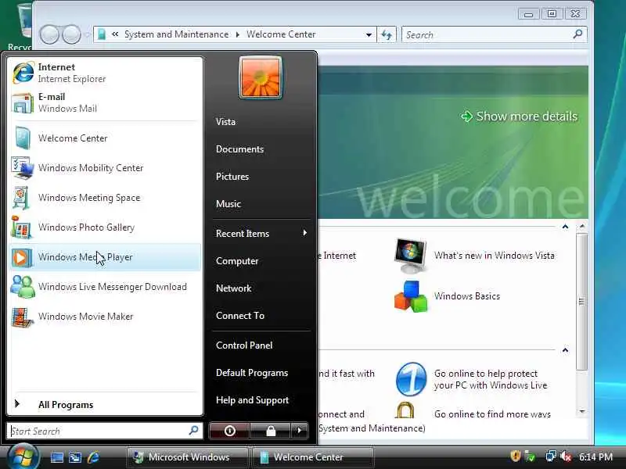Launch Windows Movie Maker icon

[22, 317]
